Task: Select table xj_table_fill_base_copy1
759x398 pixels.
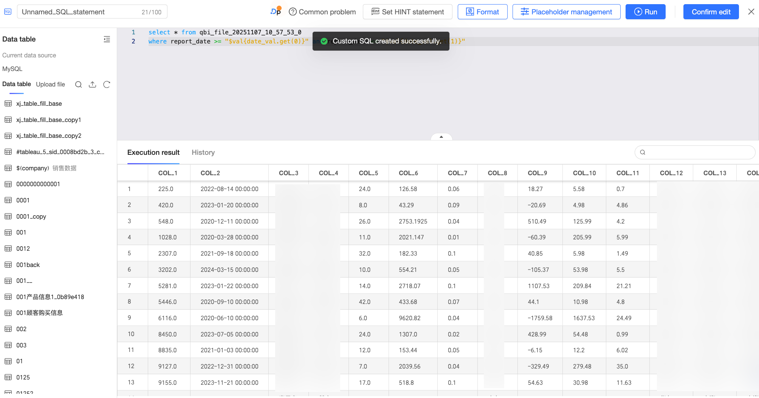Action: pos(48,120)
